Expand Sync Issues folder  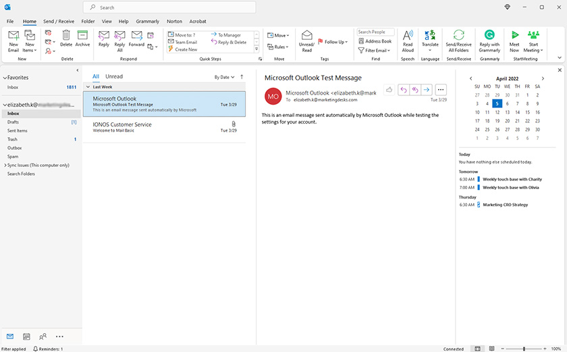click(x=5, y=166)
